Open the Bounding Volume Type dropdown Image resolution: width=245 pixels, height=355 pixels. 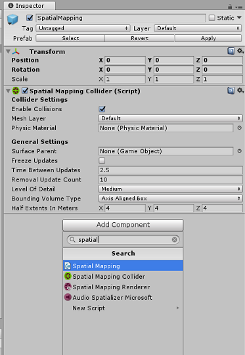click(170, 199)
